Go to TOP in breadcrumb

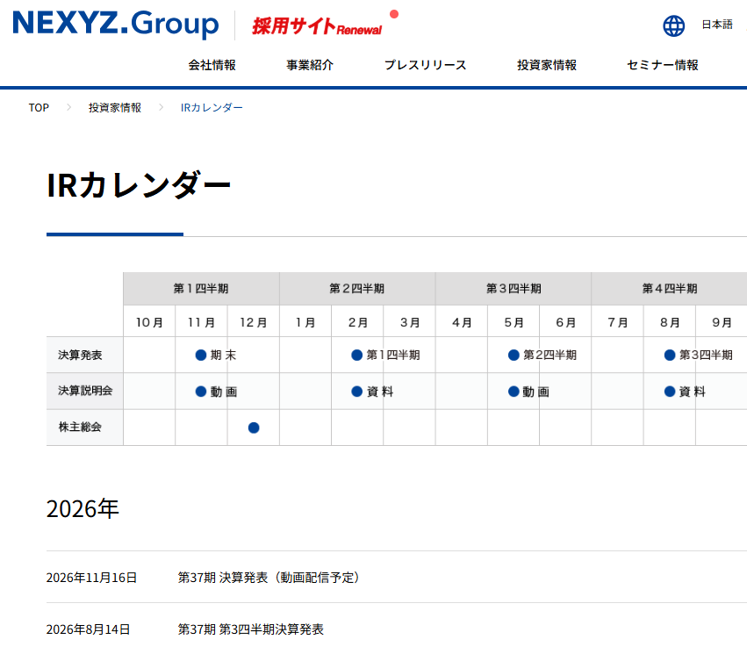pyautogui.click(x=39, y=108)
